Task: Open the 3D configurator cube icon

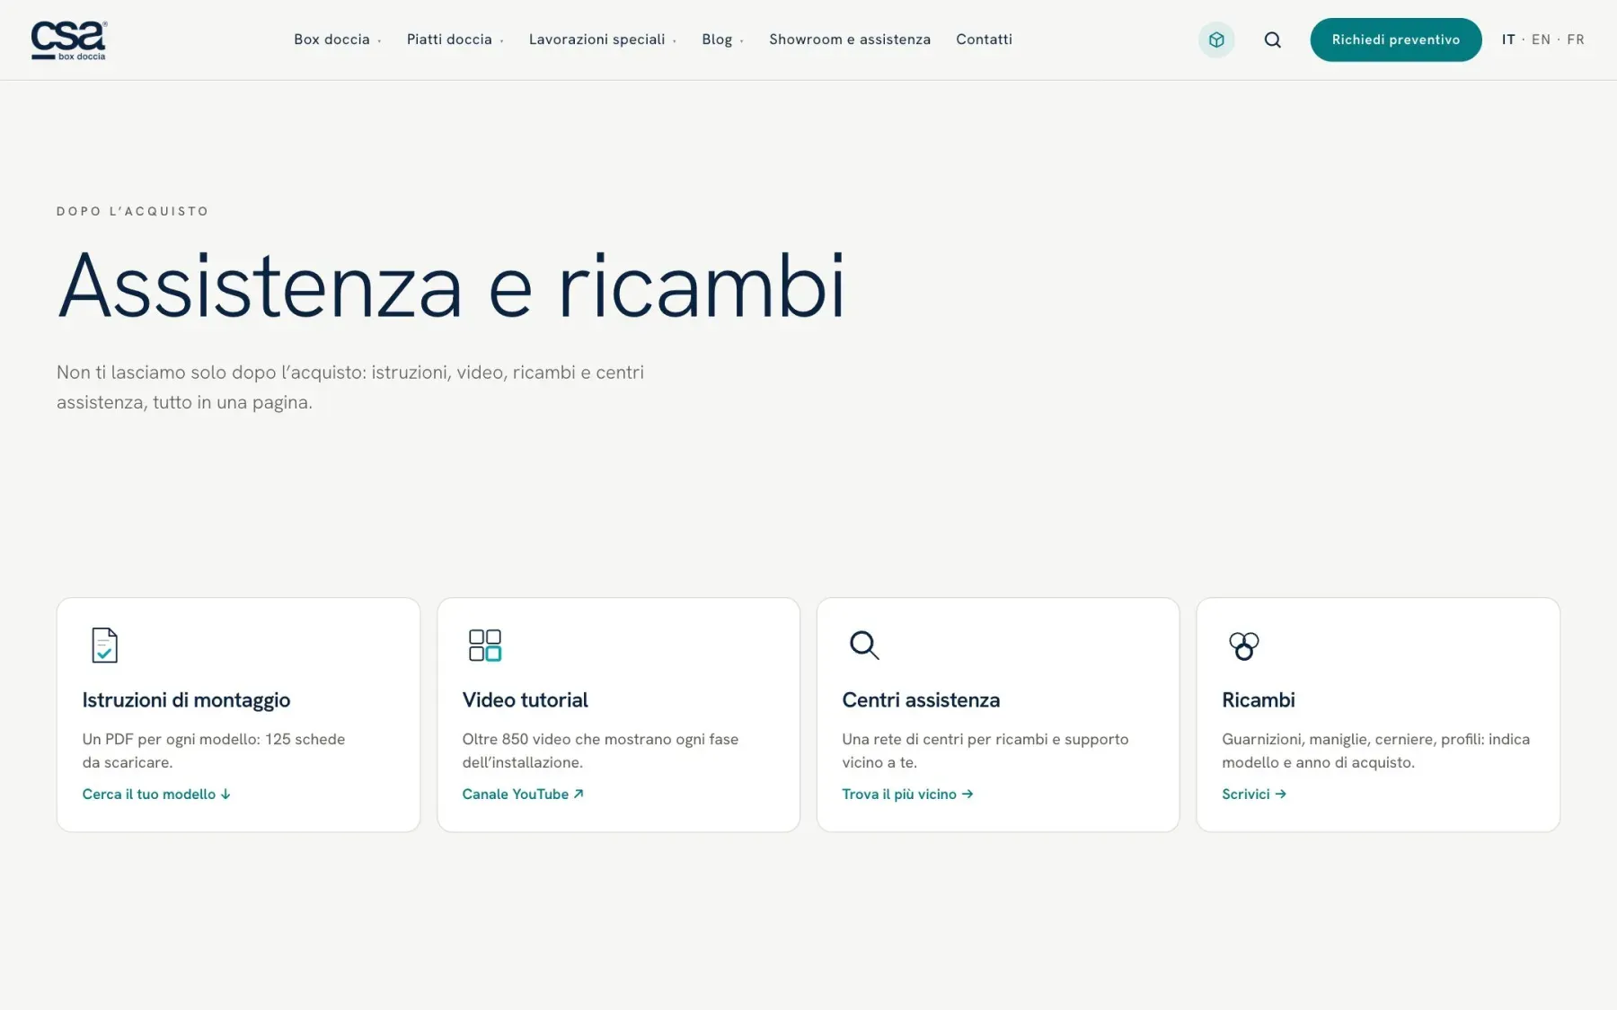Action: (1216, 40)
